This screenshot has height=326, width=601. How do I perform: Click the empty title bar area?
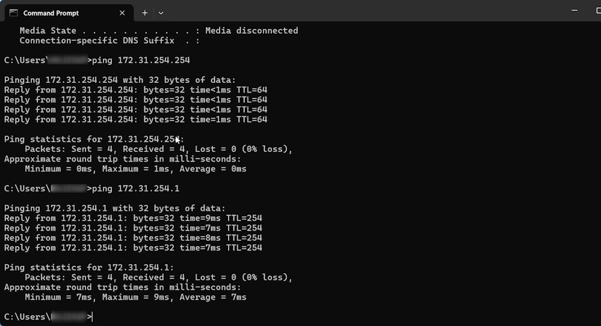pyautogui.click(x=361, y=11)
